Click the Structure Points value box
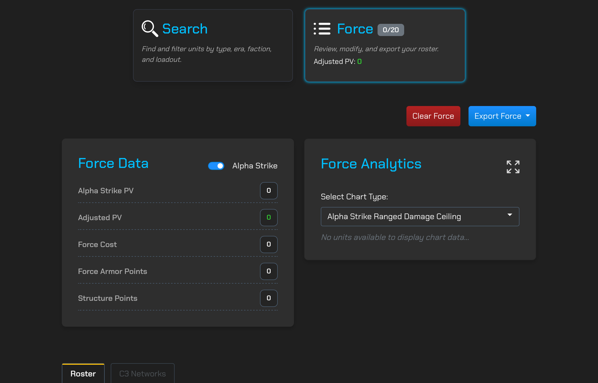598x383 pixels. 269,298
